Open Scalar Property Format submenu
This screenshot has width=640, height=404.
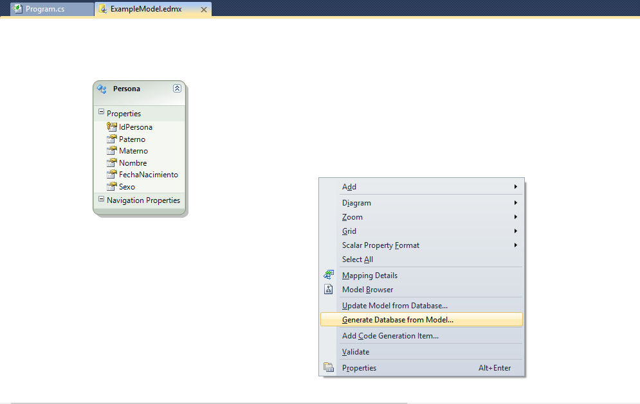[380, 245]
